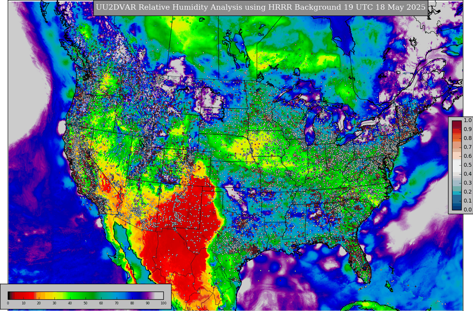Select the 20 tick label on humidity colorbar
This screenshot has width=473, height=311.
tap(39, 303)
